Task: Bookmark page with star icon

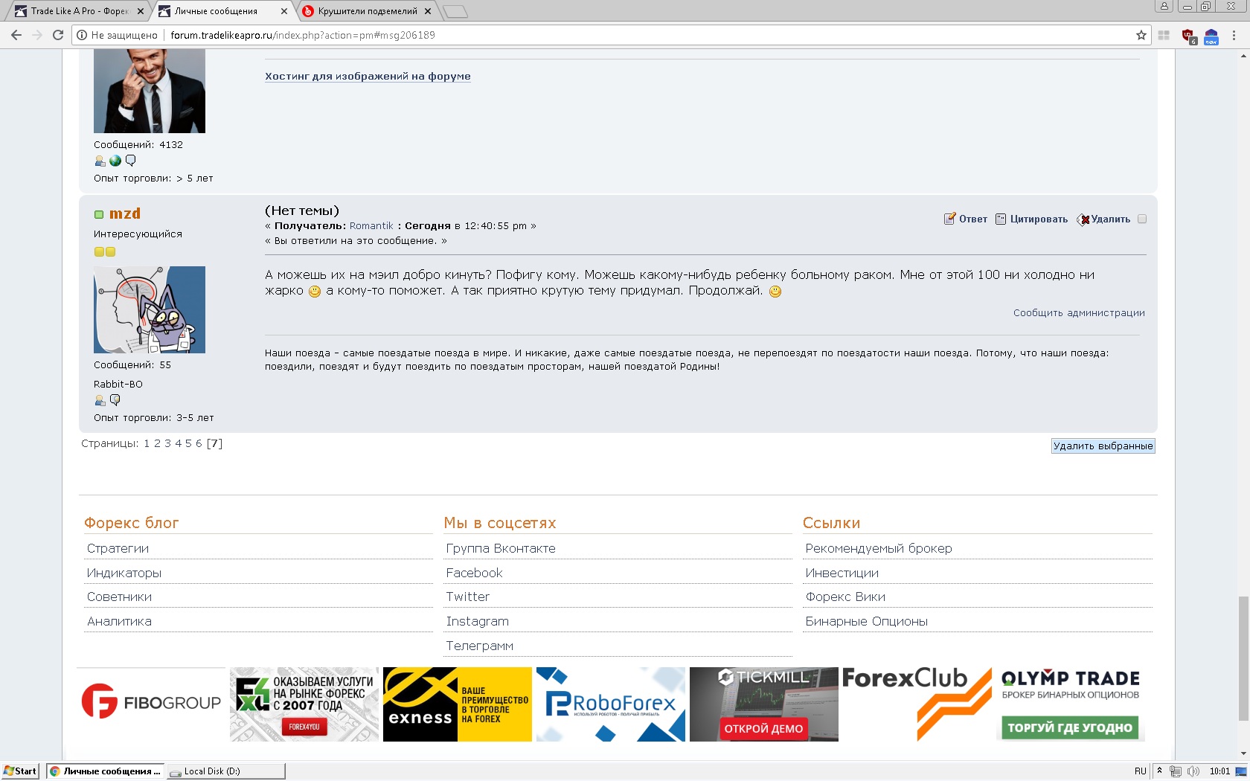Action: tap(1141, 35)
